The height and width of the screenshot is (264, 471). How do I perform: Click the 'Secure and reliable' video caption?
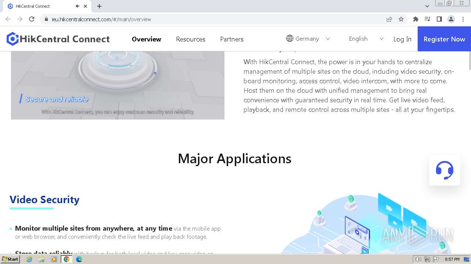click(57, 99)
